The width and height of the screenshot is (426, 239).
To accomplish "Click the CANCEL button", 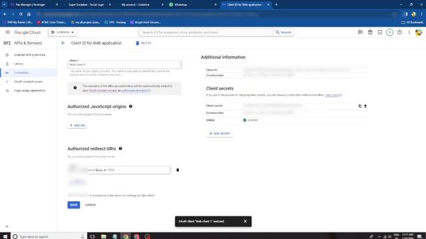I will (91, 205).
